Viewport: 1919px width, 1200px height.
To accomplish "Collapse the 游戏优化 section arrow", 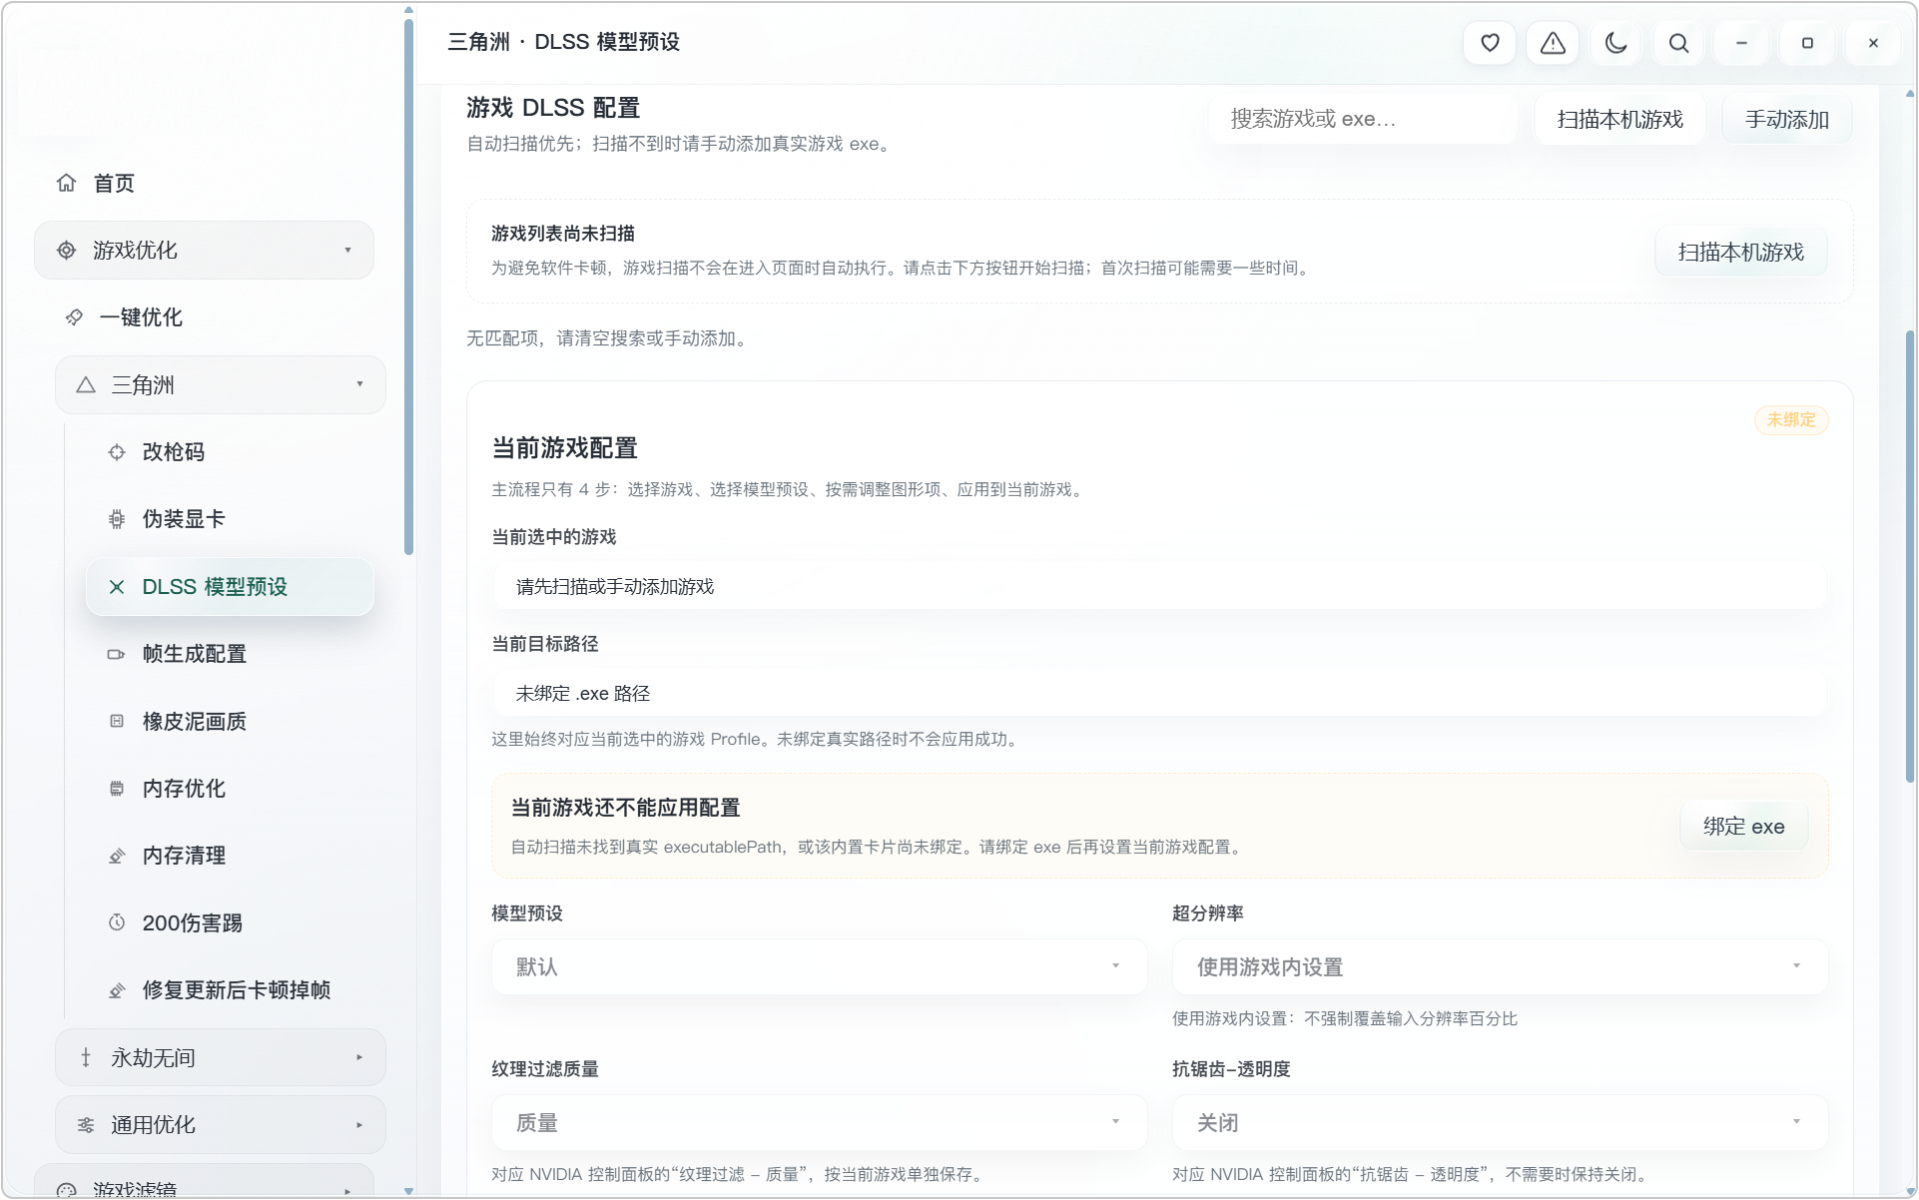I will pos(347,251).
